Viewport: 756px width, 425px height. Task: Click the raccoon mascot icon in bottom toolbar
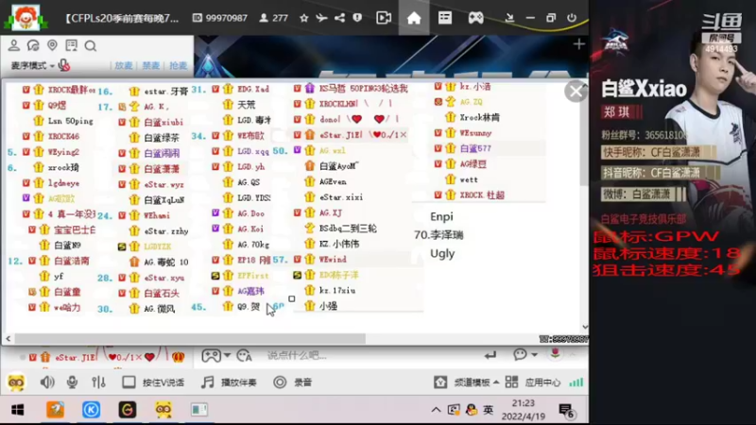[16, 382]
